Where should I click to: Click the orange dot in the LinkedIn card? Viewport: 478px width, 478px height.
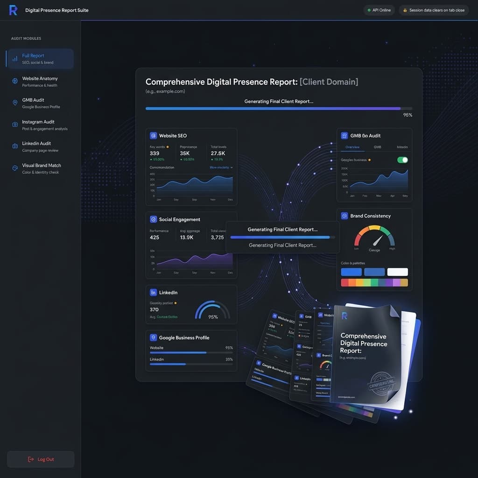176,303
